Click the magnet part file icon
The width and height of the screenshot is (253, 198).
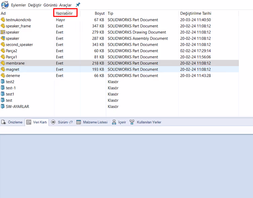3,69
